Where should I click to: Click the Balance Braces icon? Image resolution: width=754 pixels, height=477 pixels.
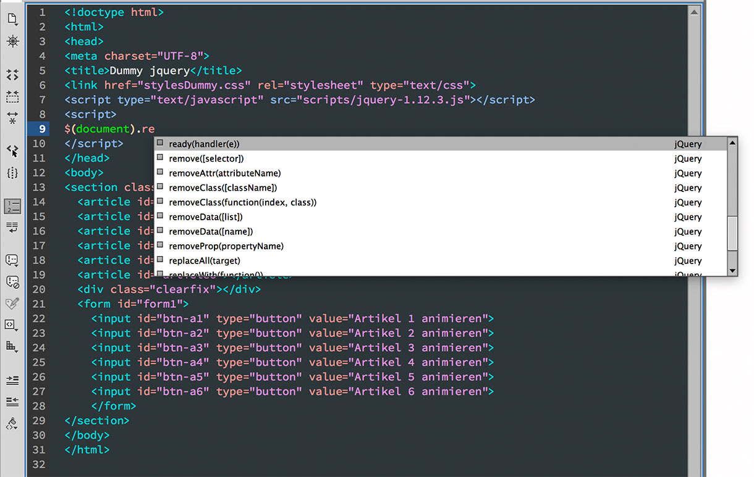click(x=12, y=173)
